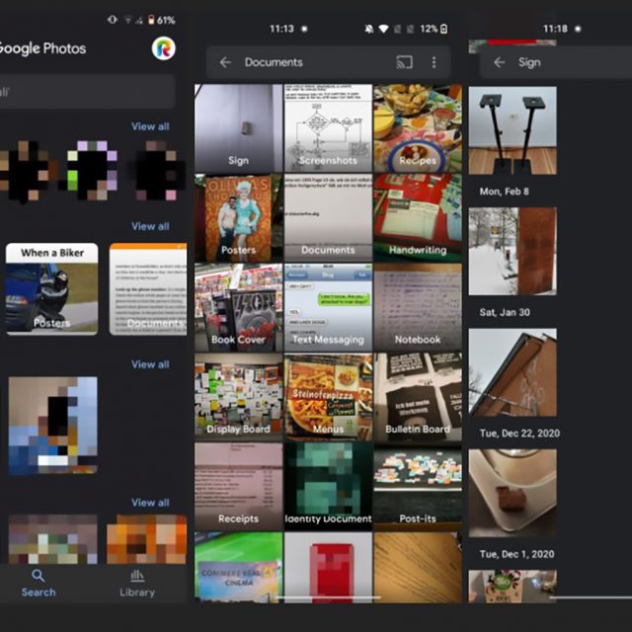Tap the Search magnifier icon
Screen dimensions: 632x632
coord(38,575)
